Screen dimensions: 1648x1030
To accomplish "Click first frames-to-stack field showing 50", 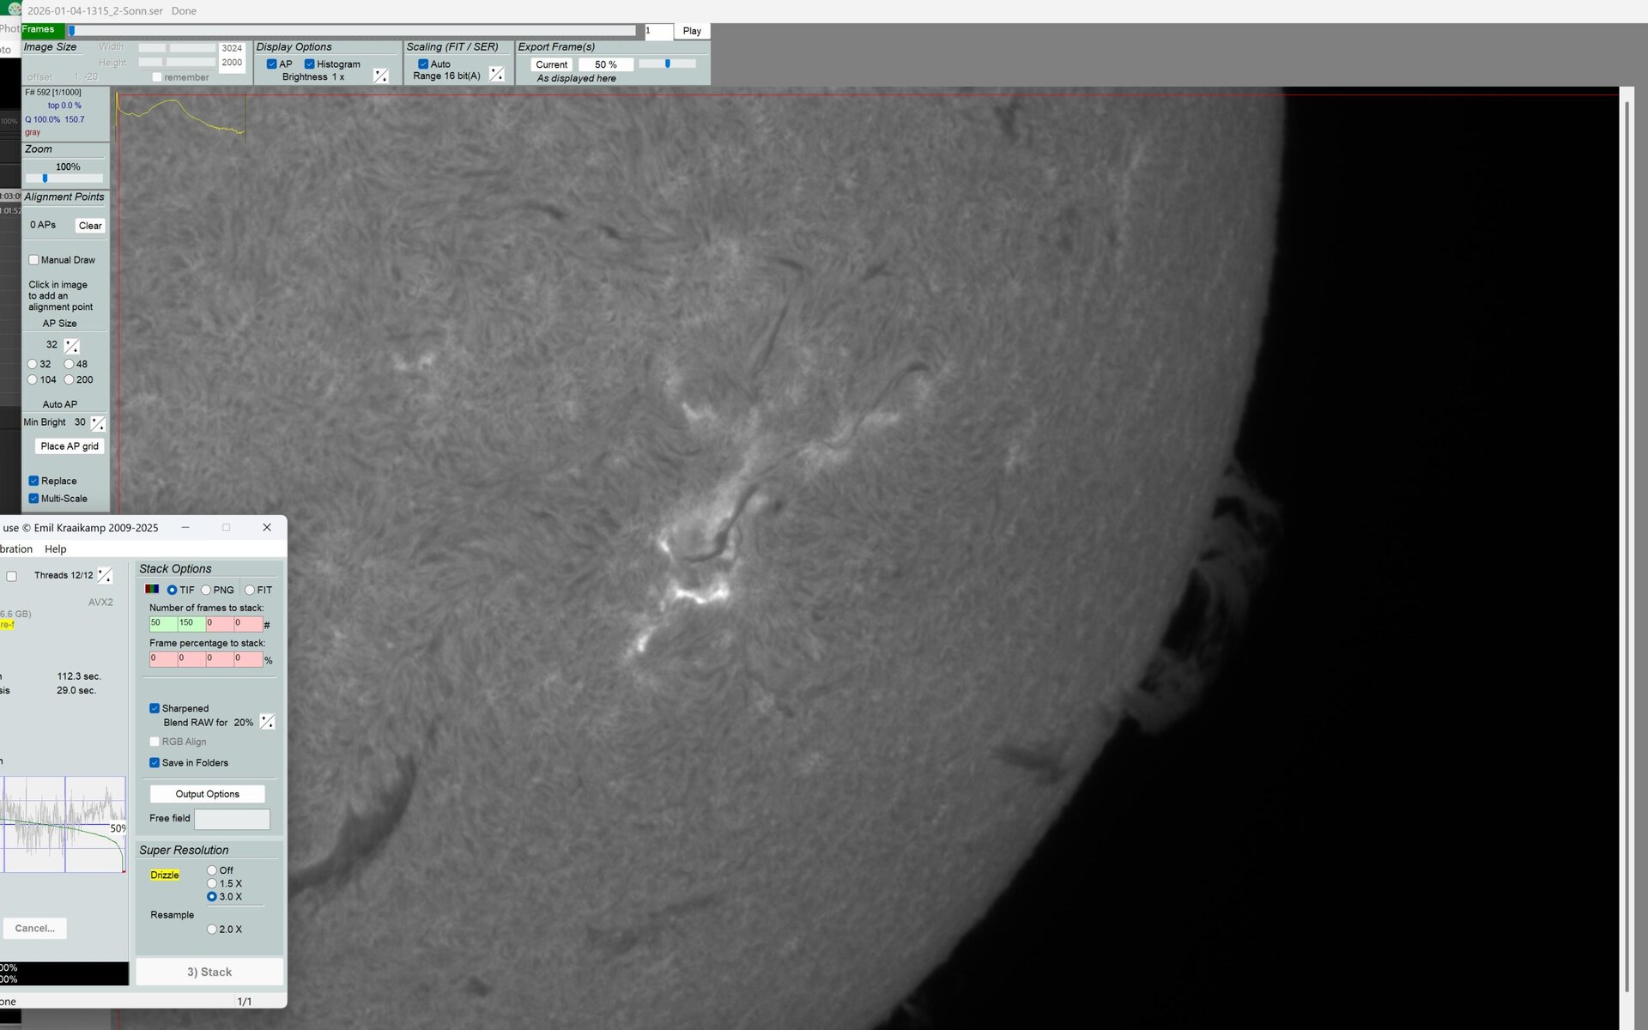I will pyautogui.click(x=163, y=624).
